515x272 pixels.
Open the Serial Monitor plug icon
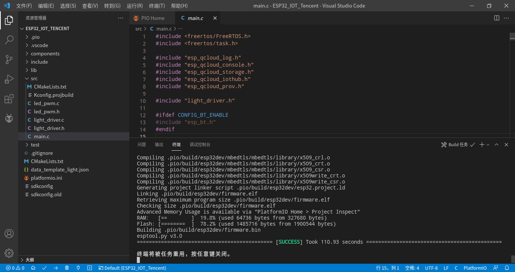[78, 268]
